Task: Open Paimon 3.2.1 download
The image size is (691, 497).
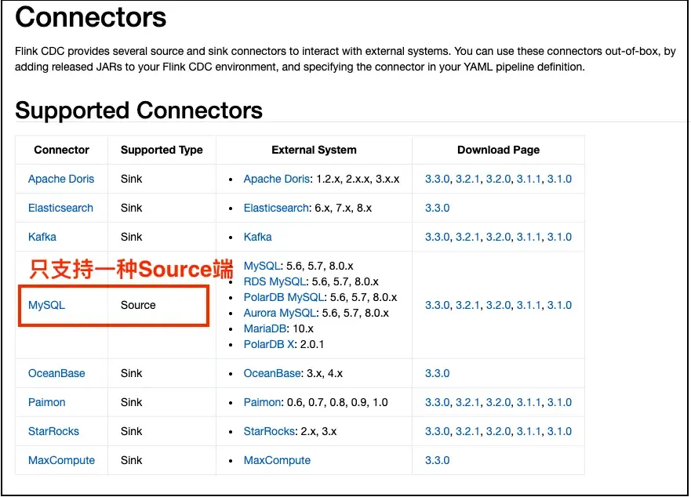Action: [x=467, y=402]
